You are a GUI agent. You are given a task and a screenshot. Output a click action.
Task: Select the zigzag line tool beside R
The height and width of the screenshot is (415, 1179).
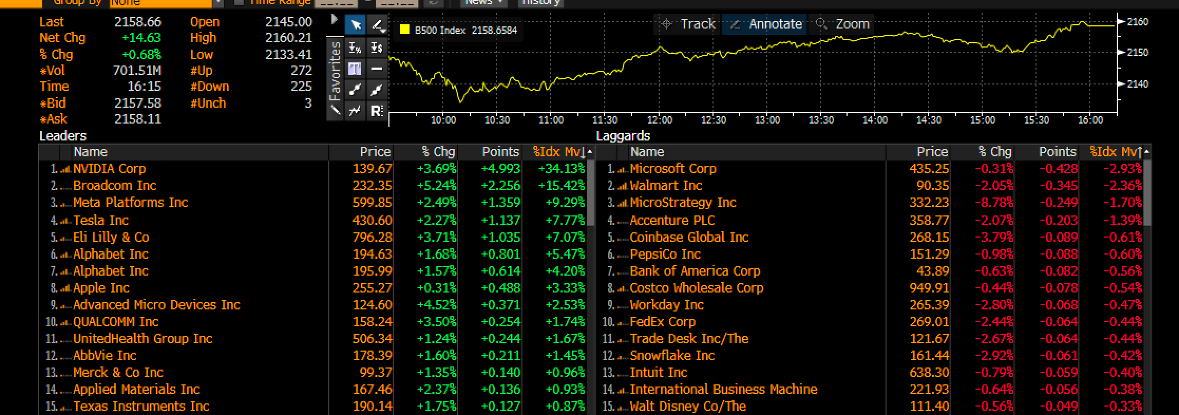coord(355,111)
